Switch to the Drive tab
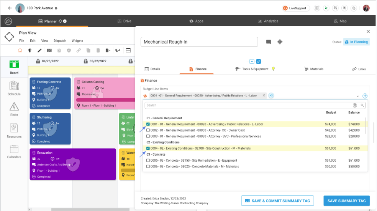The image size is (377, 211). pos(124,21)
